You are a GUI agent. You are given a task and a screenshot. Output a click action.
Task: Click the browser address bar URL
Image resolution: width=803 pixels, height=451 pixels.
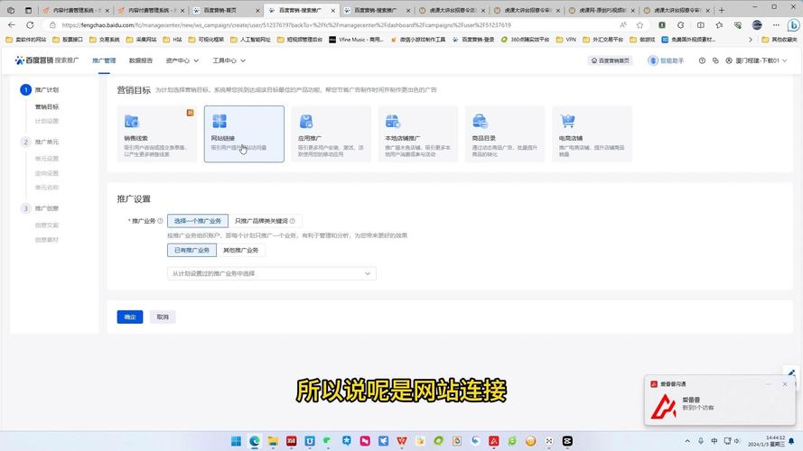(286, 24)
